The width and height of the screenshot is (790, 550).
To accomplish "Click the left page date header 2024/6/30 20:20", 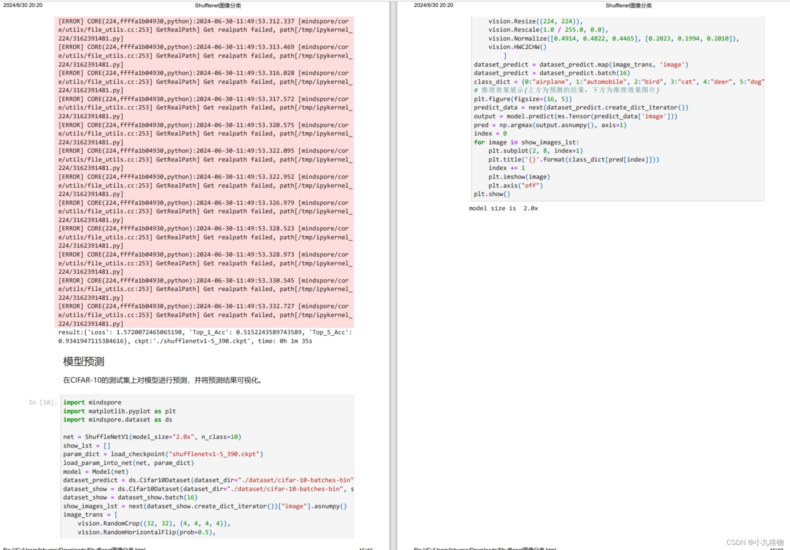I will coord(23,5).
